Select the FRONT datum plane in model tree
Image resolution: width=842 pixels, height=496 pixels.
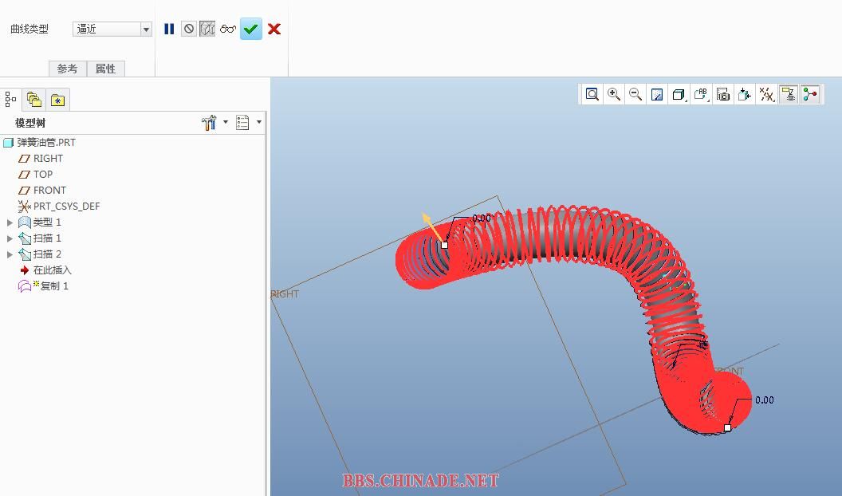pos(49,191)
